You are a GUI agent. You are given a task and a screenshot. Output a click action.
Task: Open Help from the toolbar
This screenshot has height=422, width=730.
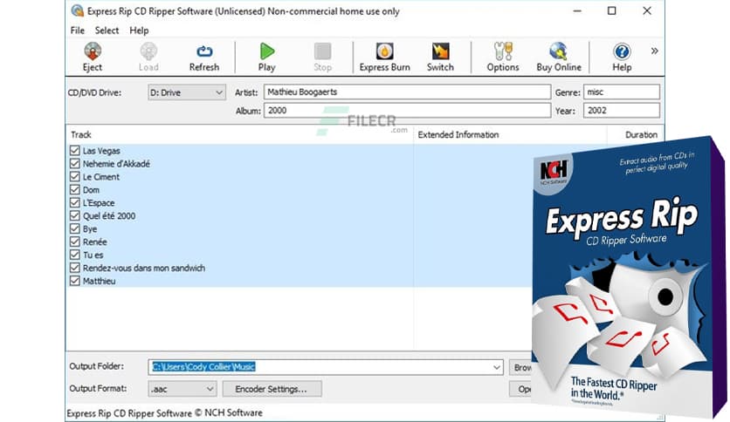[x=622, y=57]
